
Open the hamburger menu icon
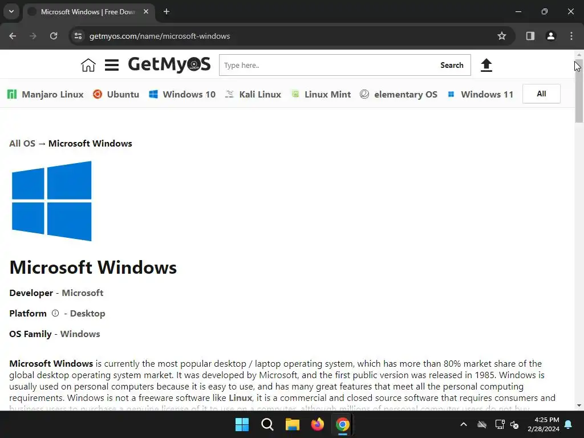112,65
